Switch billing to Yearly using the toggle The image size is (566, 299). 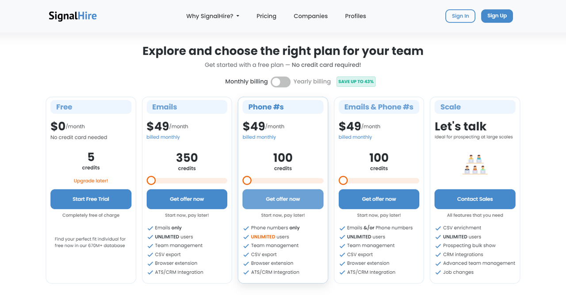pos(280,82)
